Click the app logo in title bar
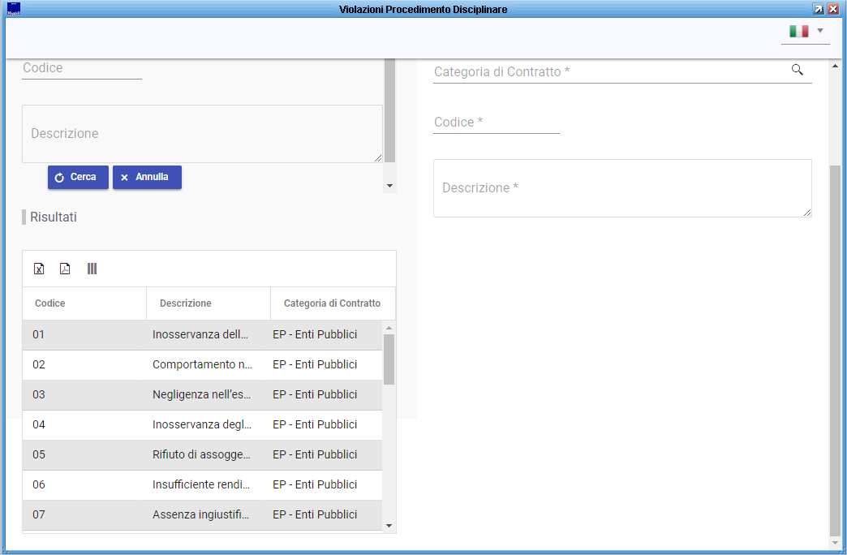This screenshot has height=555, width=847. [13, 9]
